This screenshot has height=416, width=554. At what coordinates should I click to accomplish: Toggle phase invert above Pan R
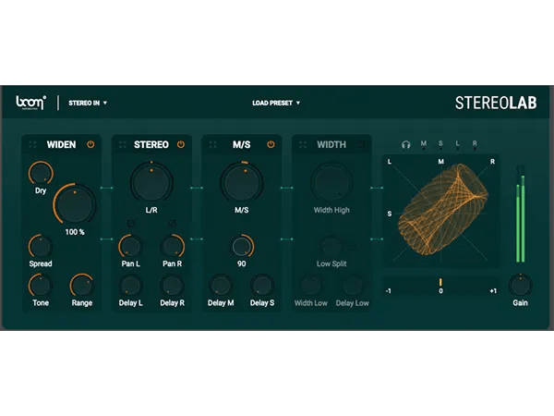172,223
